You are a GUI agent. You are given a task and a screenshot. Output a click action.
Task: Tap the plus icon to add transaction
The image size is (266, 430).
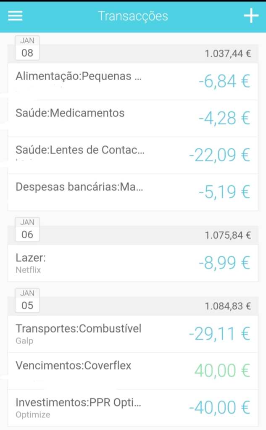pos(251,16)
